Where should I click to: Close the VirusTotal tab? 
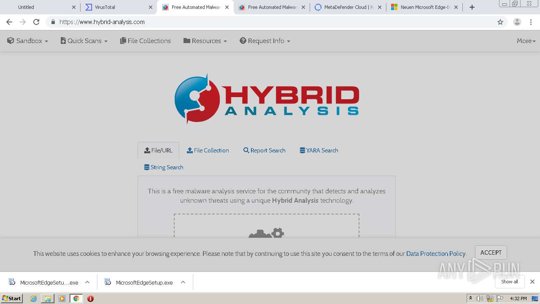click(x=151, y=7)
